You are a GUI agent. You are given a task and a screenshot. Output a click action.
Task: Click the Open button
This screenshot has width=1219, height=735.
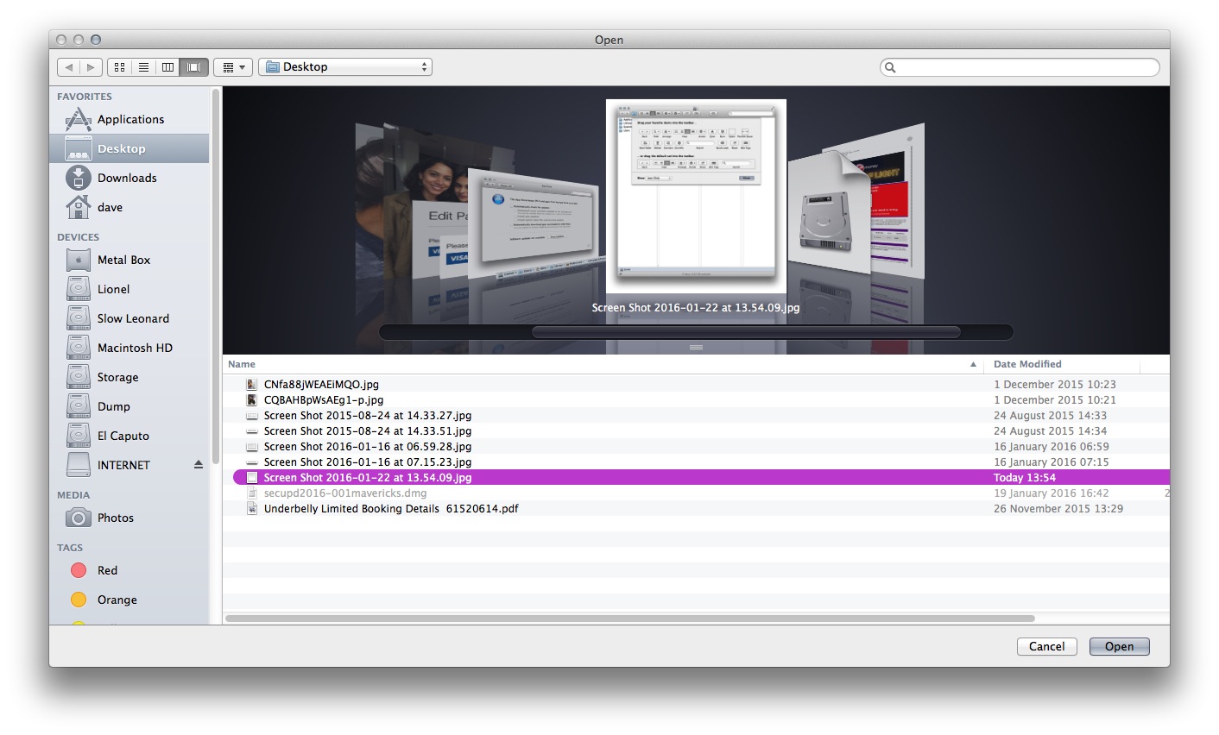1119,646
